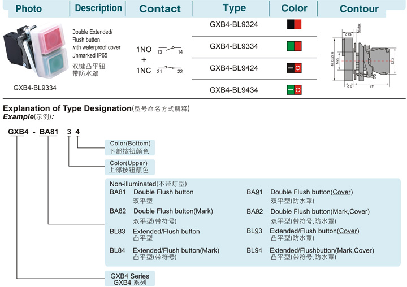Select the Contact column header
407x287 pixels.
160,9
